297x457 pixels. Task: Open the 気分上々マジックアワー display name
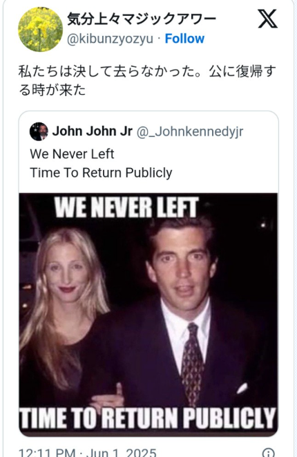point(142,19)
